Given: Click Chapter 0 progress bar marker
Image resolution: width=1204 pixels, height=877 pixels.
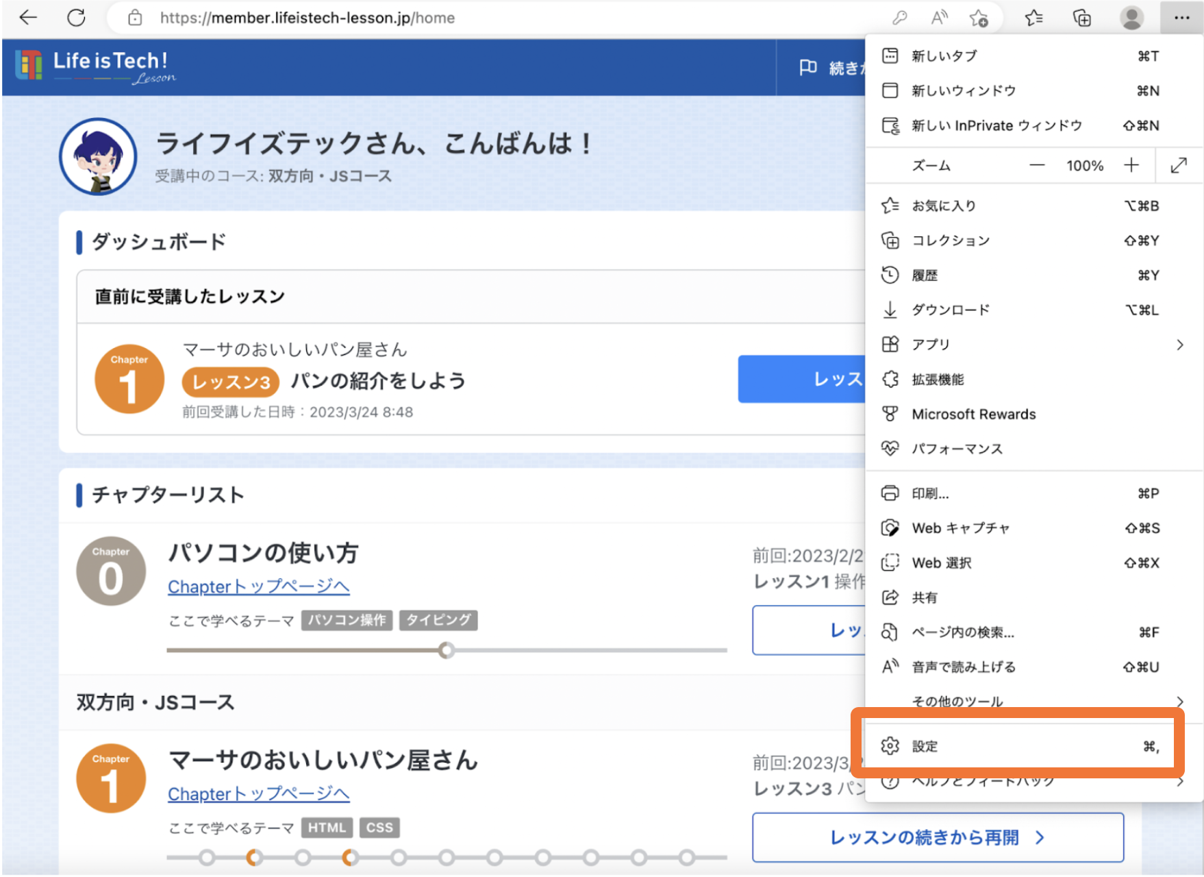Looking at the screenshot, I should (447, 650).
